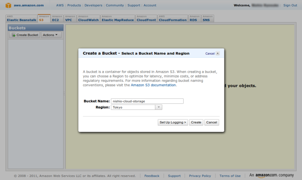Open the Feedback footer link
Viewport: 302px width, 180px height.
point(152,176)
